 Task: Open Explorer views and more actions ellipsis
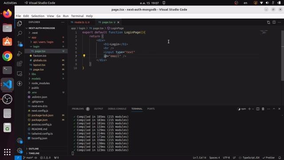[x=63, y=22]
